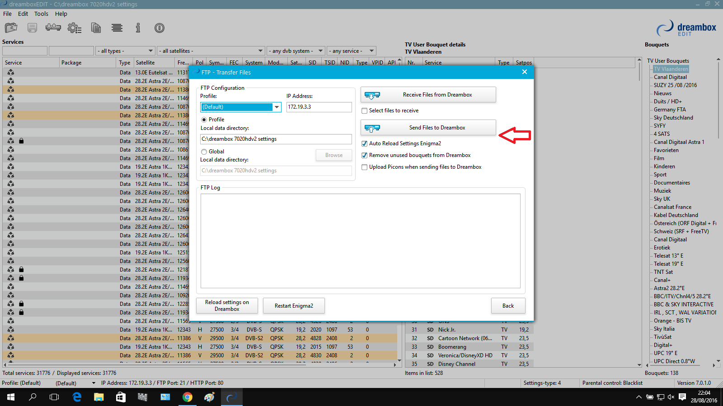The width and height of the screenshot is (723, 406).
Task: Select Sky Deutschland bouquet
Action: [x=673, y=118]
